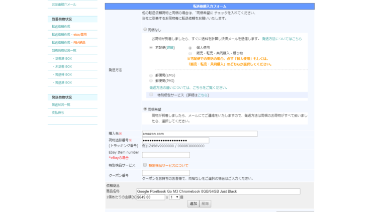Choose 郵便局(EMS) shipping option
The image size is (377, 212).
[151, 75]
